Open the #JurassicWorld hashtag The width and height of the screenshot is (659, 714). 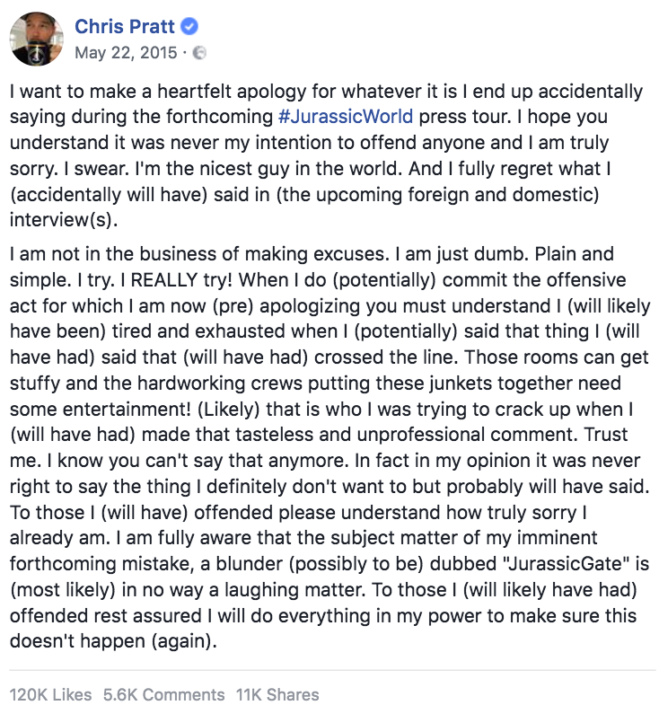click(346, 117)
